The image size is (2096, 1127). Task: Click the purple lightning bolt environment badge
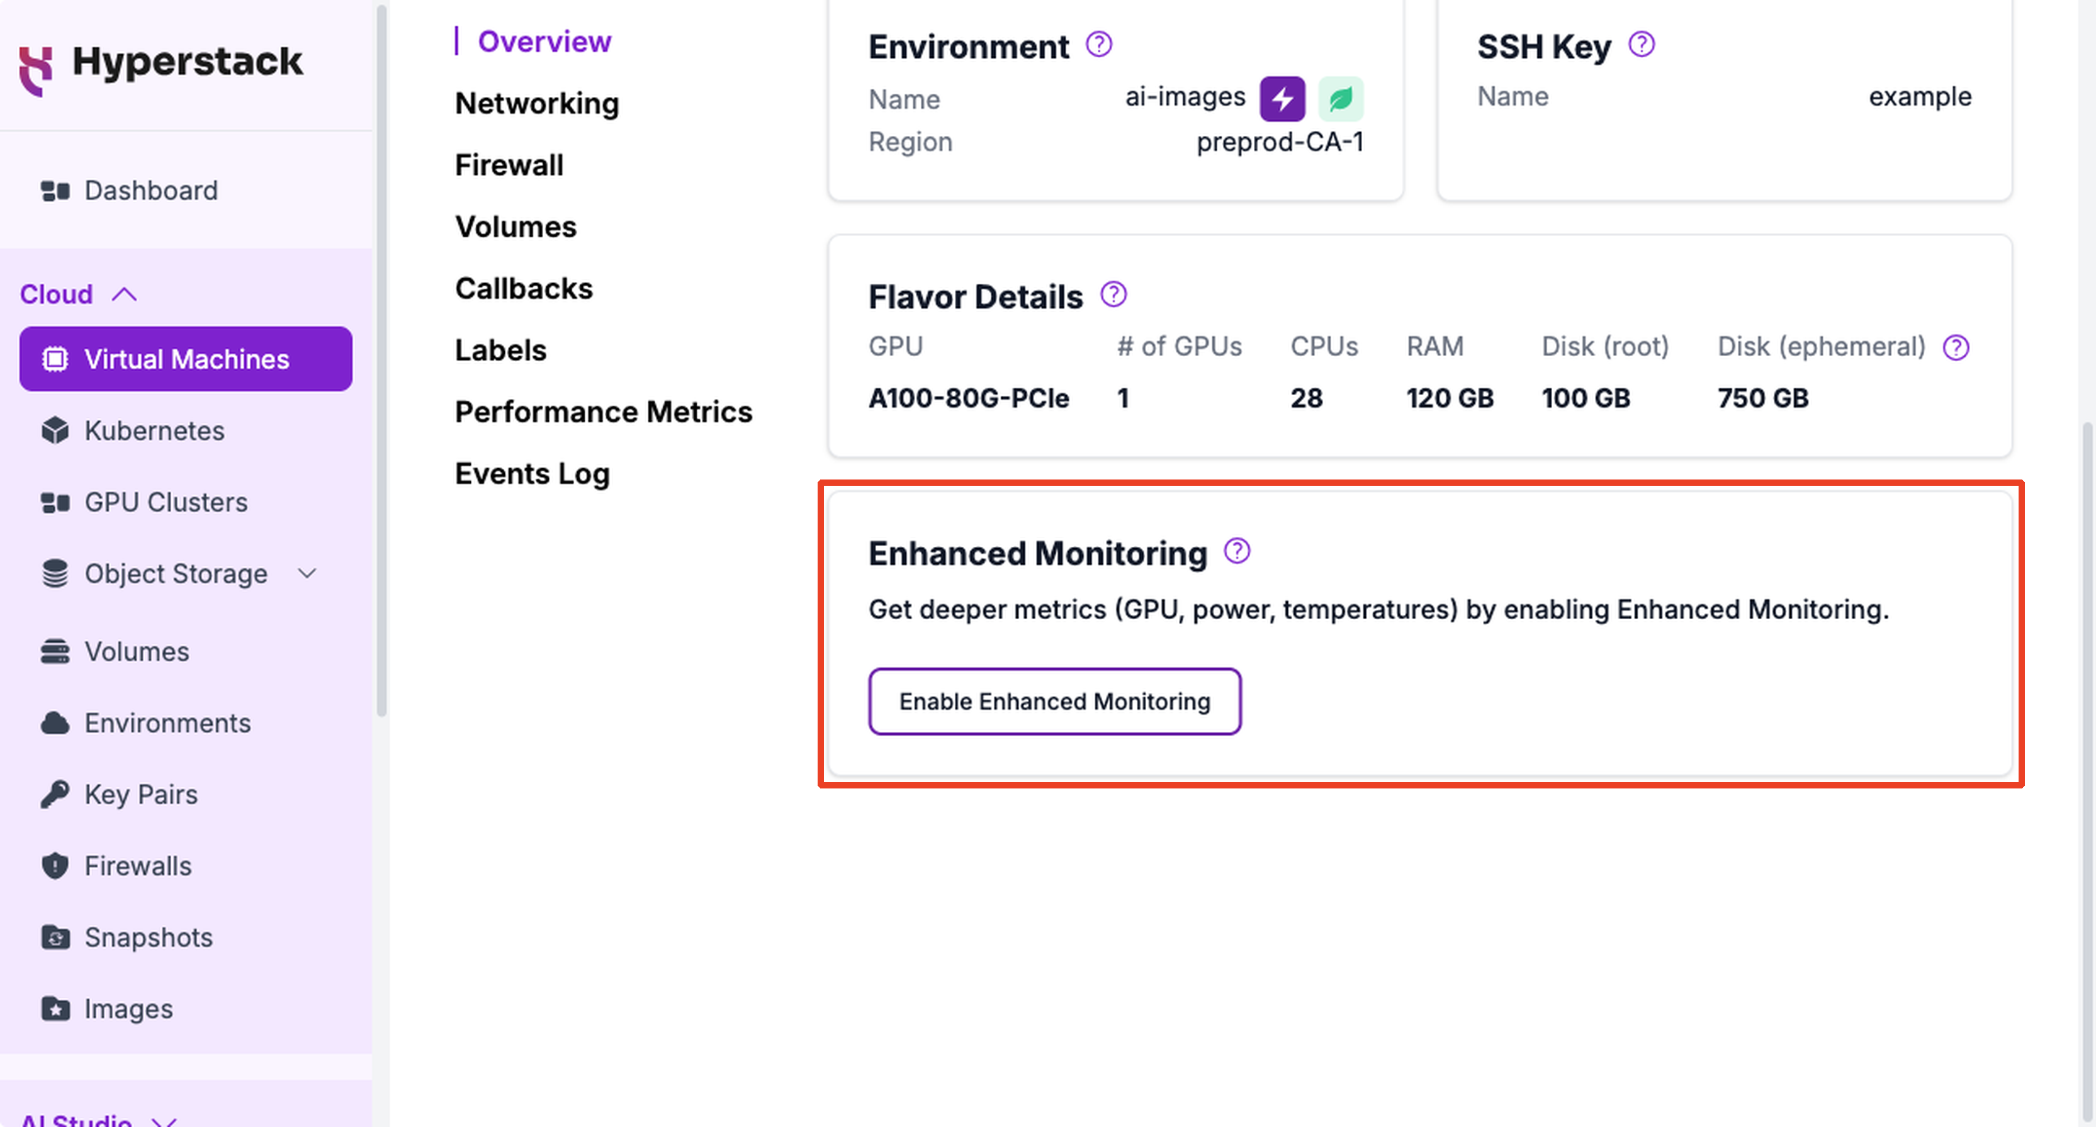(1282, 99)
